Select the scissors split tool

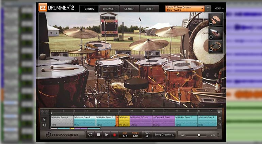click(44, 125)
